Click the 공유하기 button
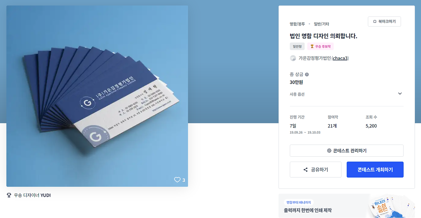Screen dimensions: 421x218 point(315,170)
